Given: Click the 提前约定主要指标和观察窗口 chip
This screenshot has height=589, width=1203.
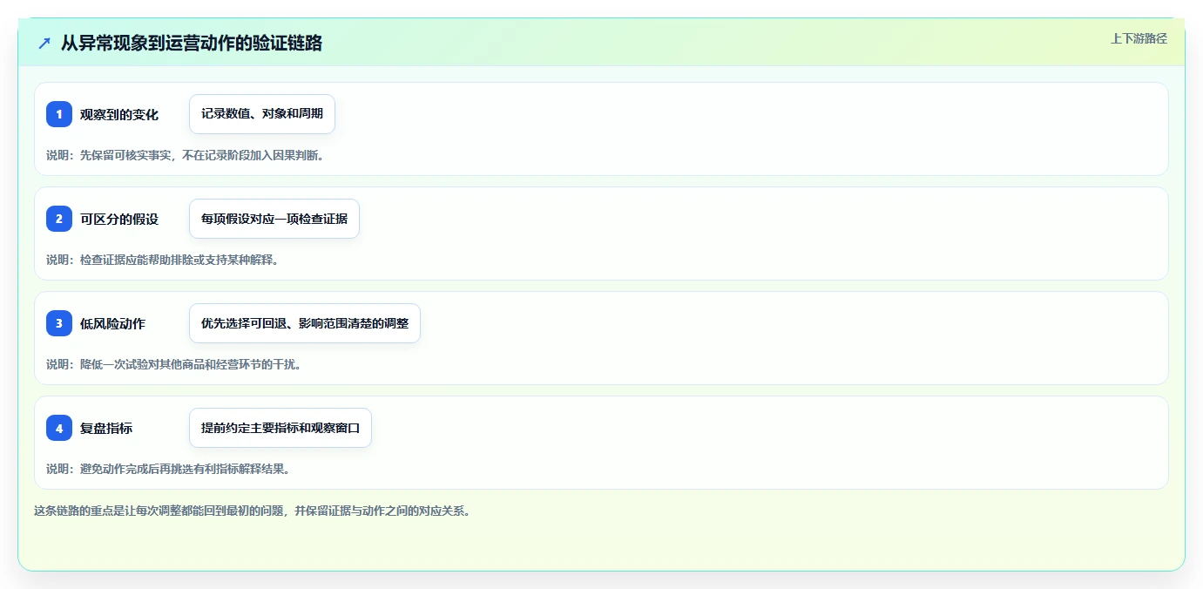Looking at the screenshot, I should coord(280,428).
